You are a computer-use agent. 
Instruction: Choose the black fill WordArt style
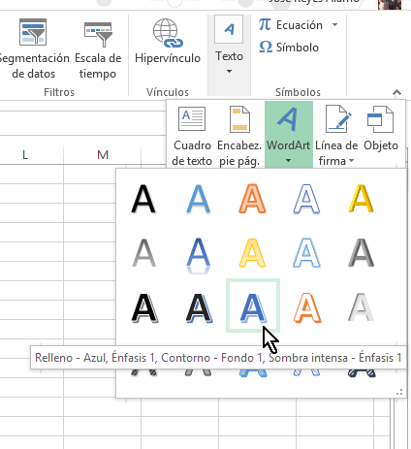143,199
